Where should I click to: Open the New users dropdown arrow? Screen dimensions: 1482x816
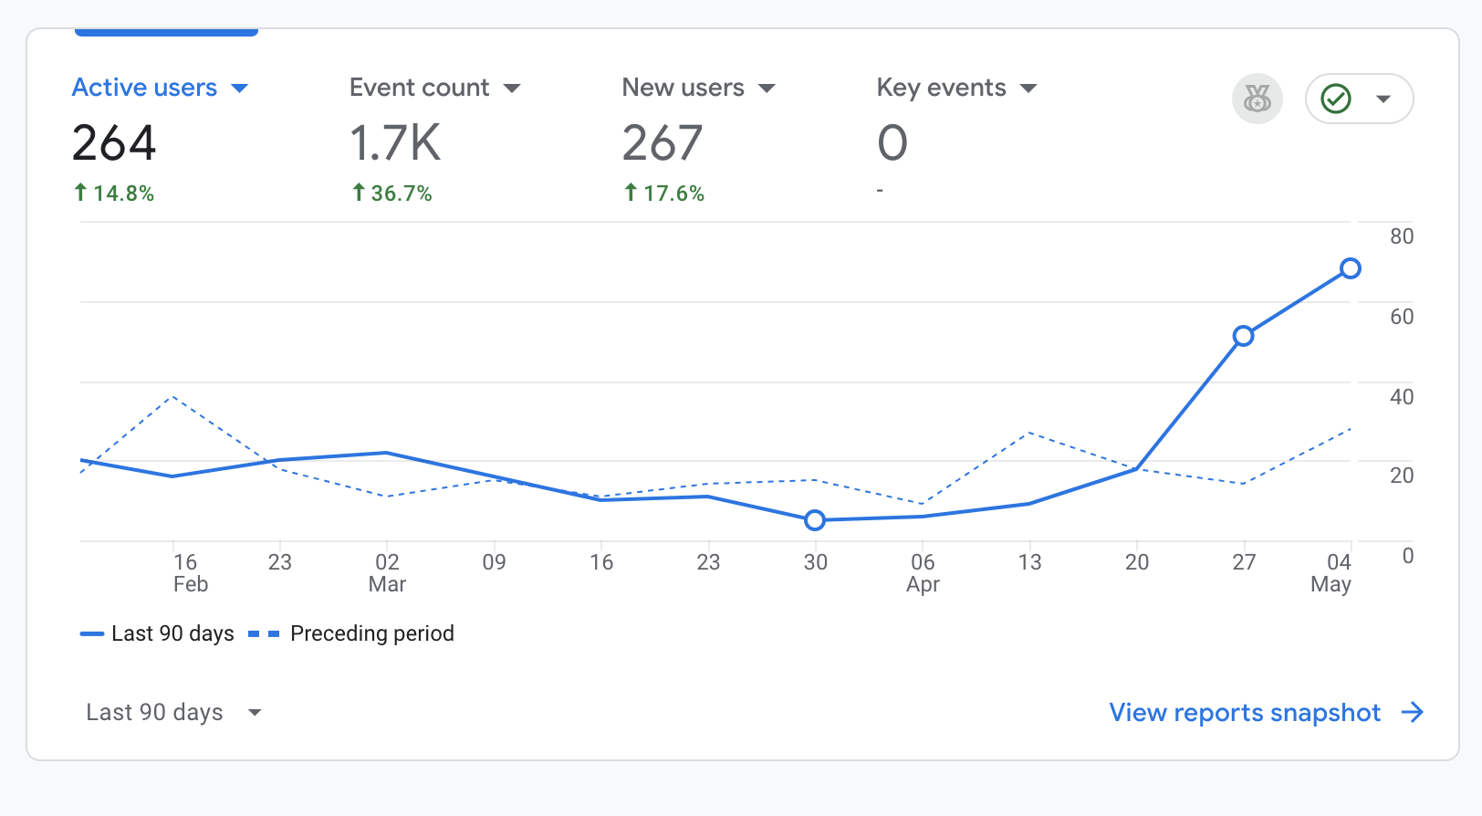[x=767, y=89]
